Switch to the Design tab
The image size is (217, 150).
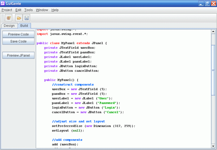coord(9,26)
